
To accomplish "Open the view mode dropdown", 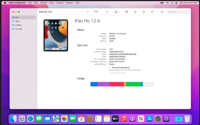I will tap(97, 12).
